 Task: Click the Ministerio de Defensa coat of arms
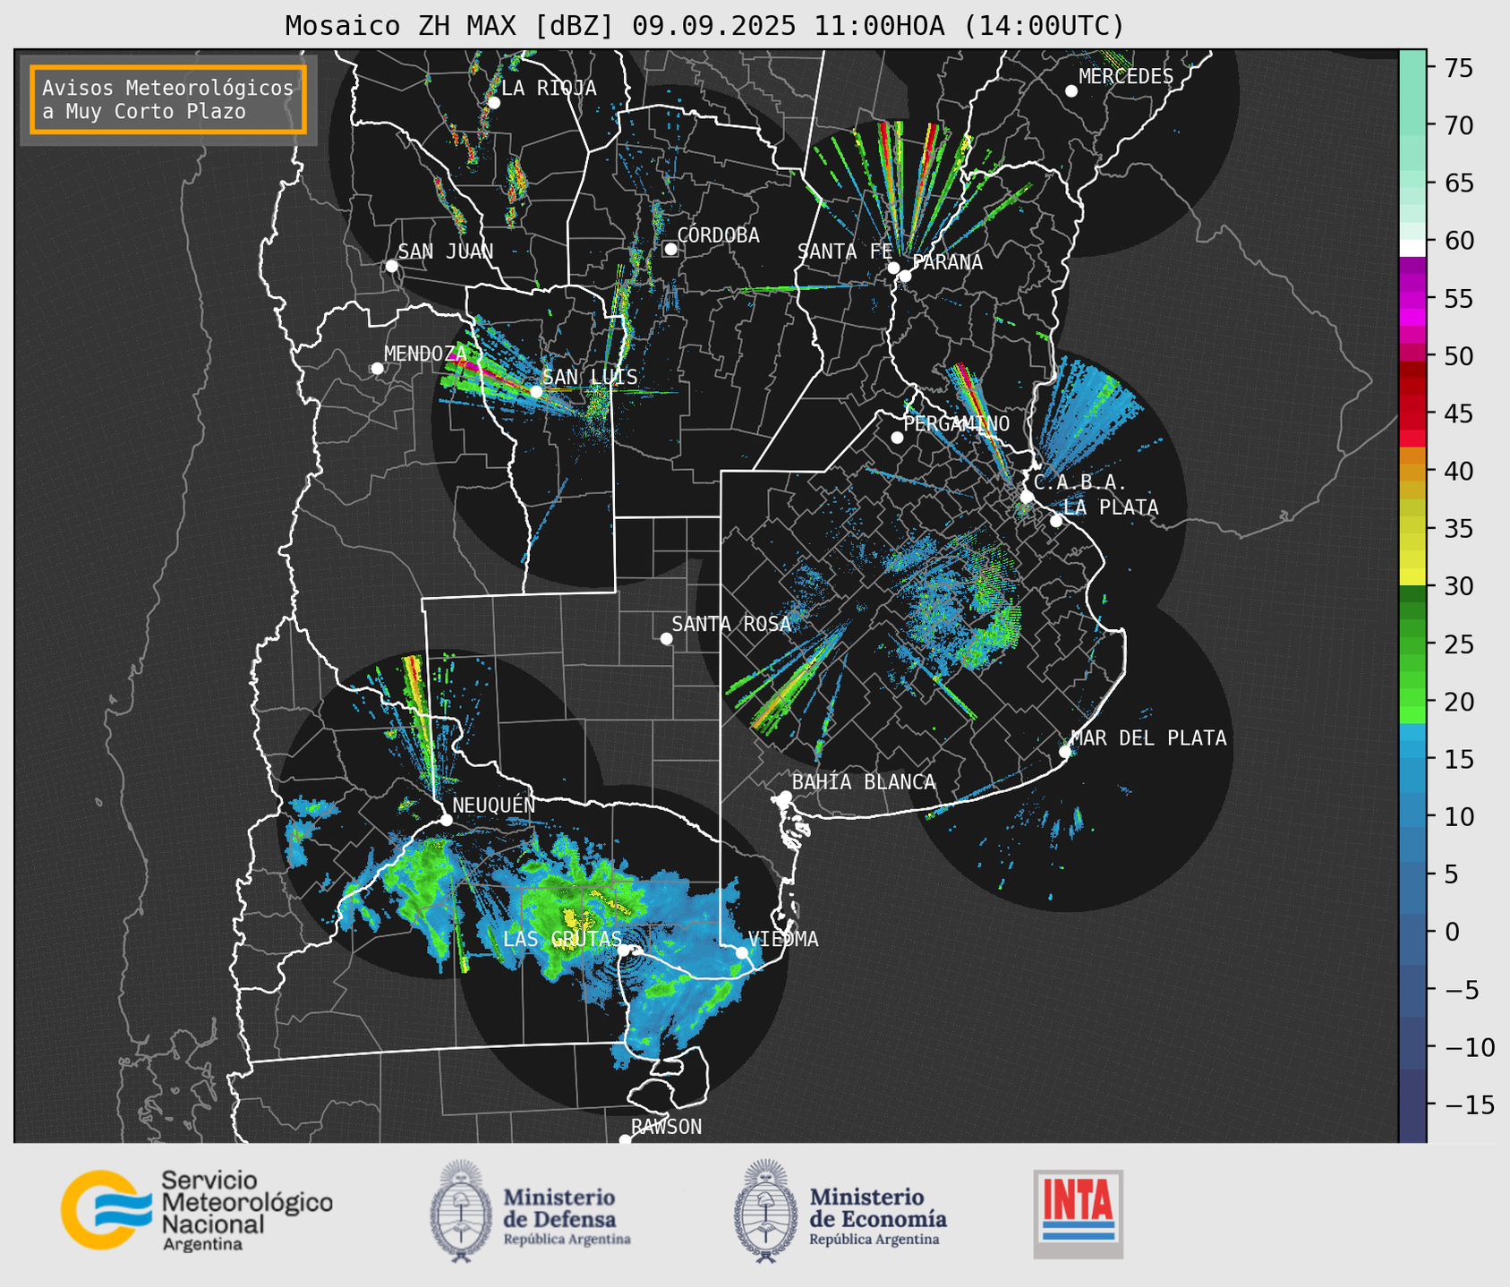461,1211
